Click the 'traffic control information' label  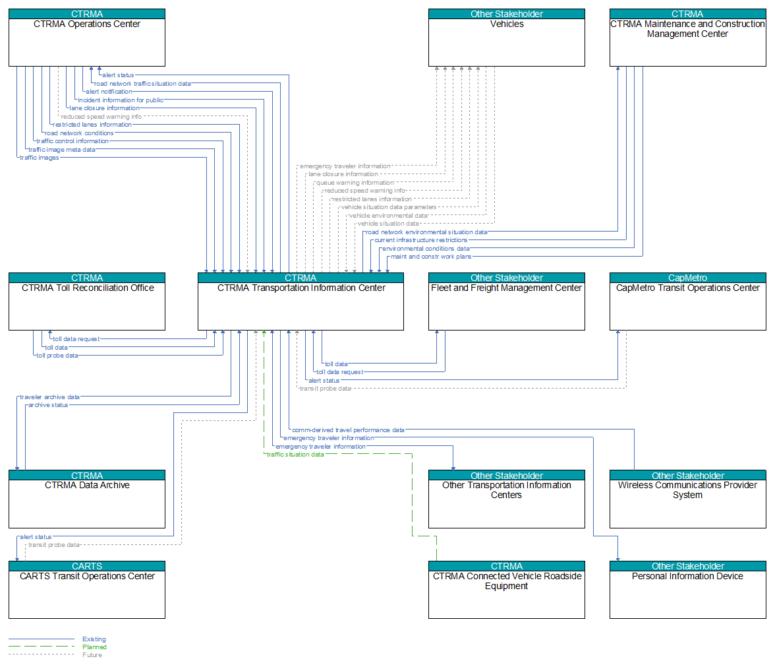click(x=72, y=141)
